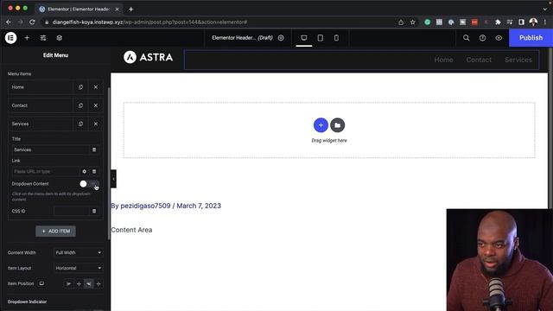Click the Home link in header menu
This screenshot has height=311, width=553.
point(443,60)
